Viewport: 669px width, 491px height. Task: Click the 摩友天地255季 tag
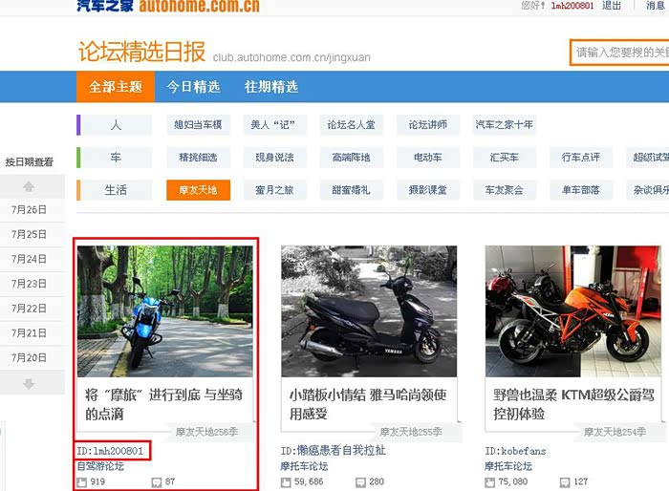(x=410, y=432)
